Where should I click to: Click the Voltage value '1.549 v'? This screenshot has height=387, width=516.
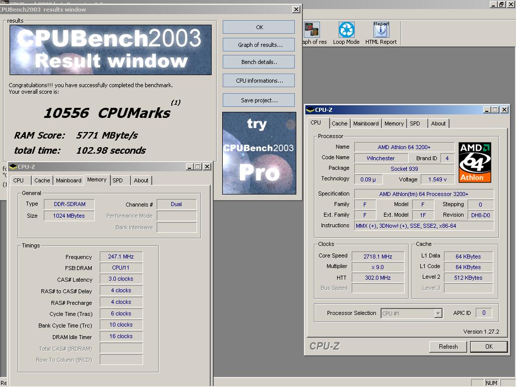click(x=437, y=179)
